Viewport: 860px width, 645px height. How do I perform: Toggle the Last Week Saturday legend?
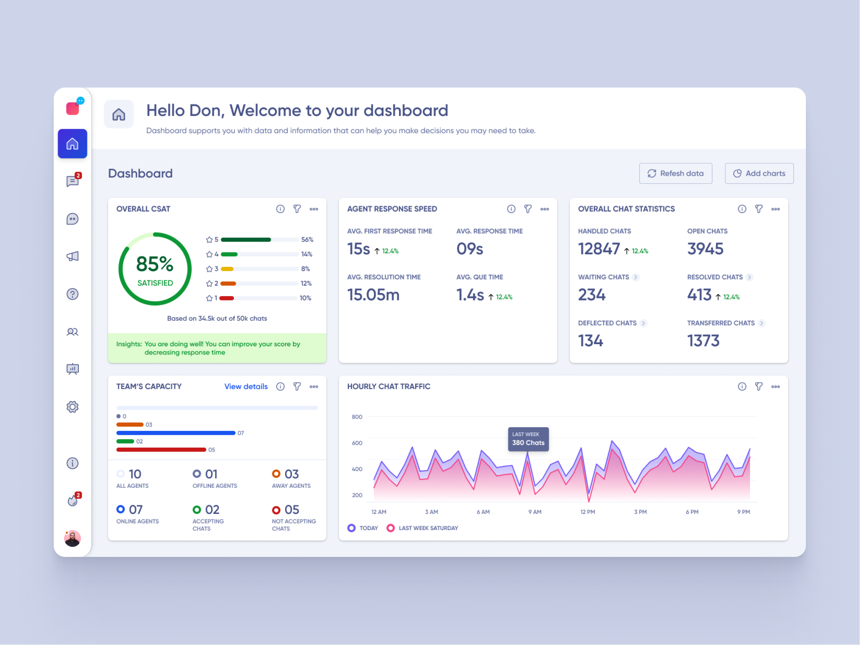pyautogui.click(x=423, y=528)
